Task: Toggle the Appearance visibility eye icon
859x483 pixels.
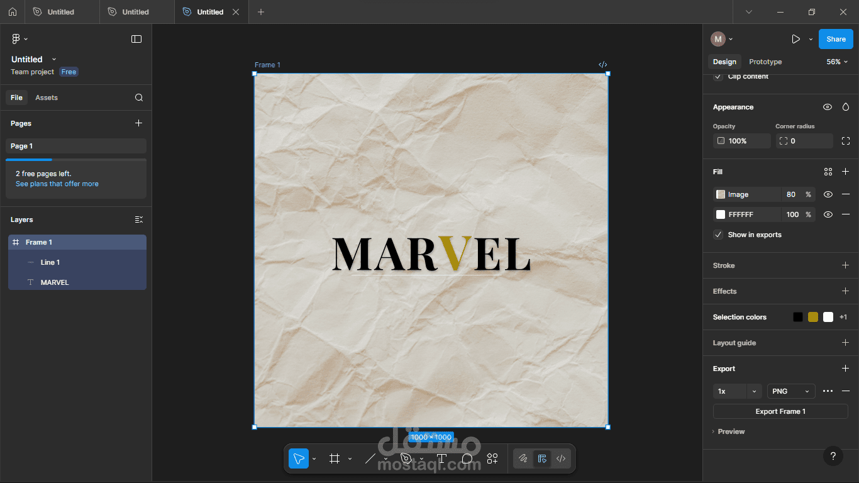Action: pyautogui.click(x=828, y=107)
